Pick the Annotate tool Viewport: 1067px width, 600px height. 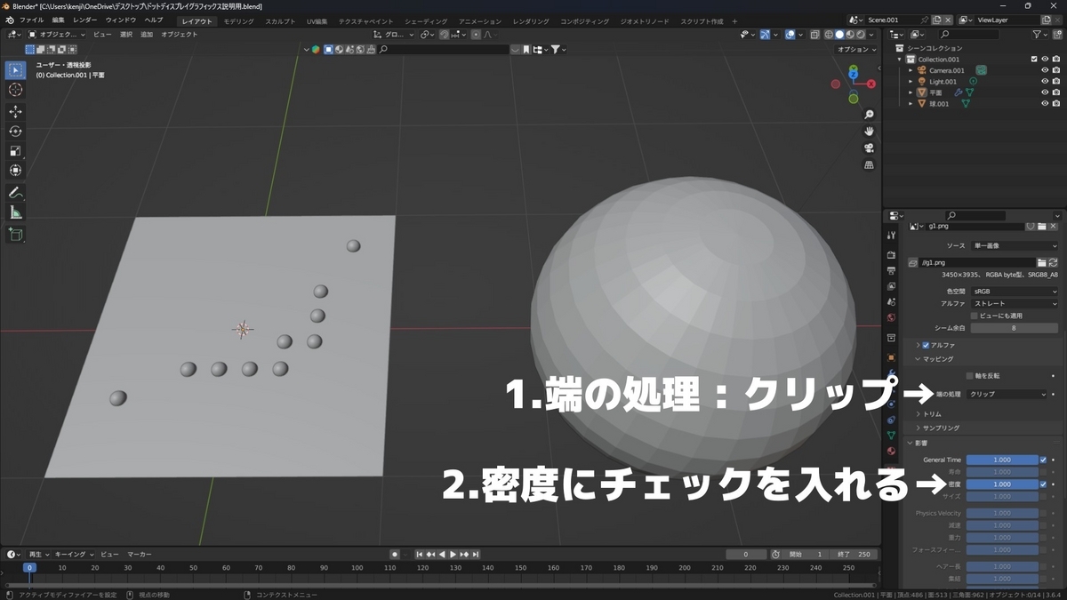coord(15,193)
